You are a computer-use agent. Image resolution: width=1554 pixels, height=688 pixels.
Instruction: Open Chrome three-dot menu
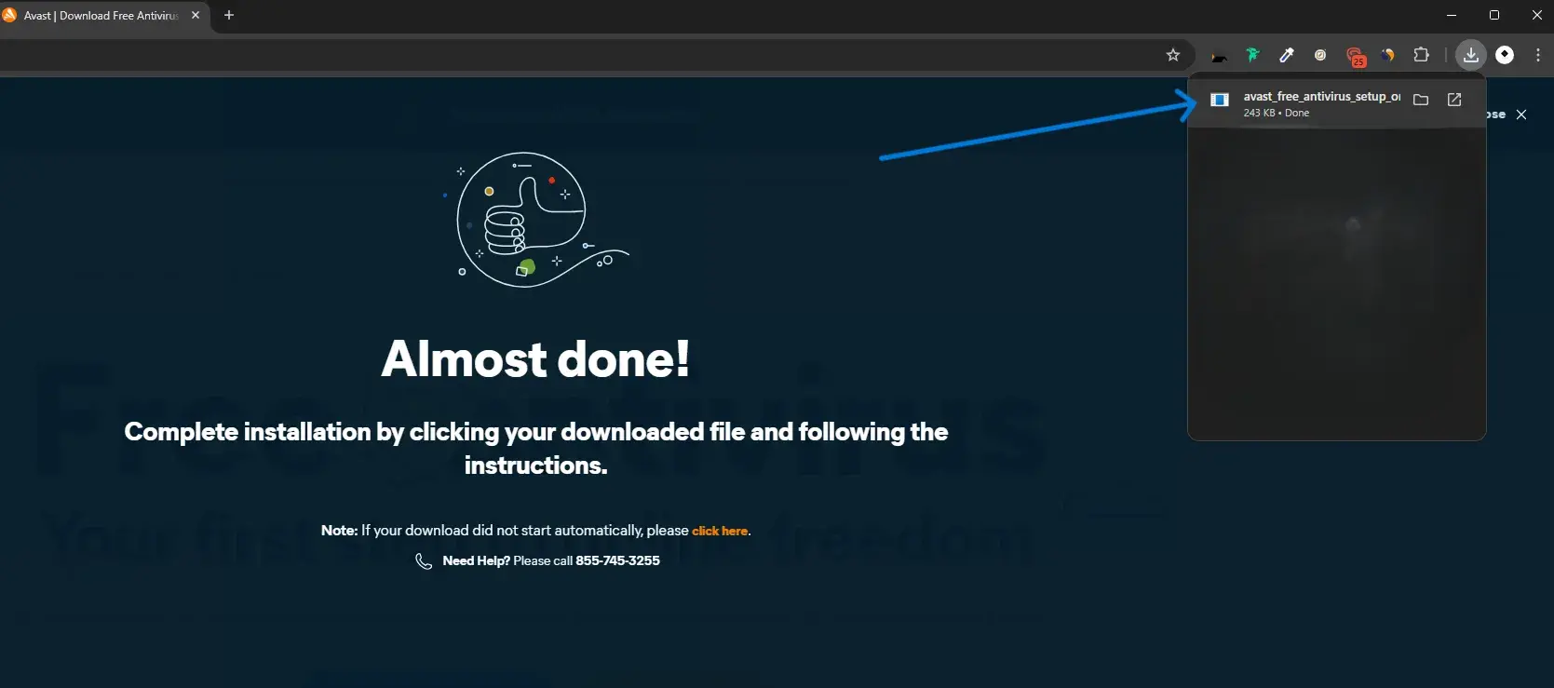coord(1537,55)
